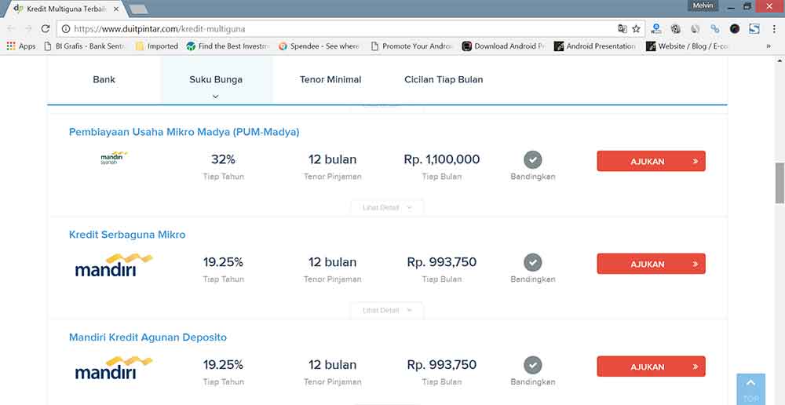Click the translate page icon in address bar

(623, 29)
